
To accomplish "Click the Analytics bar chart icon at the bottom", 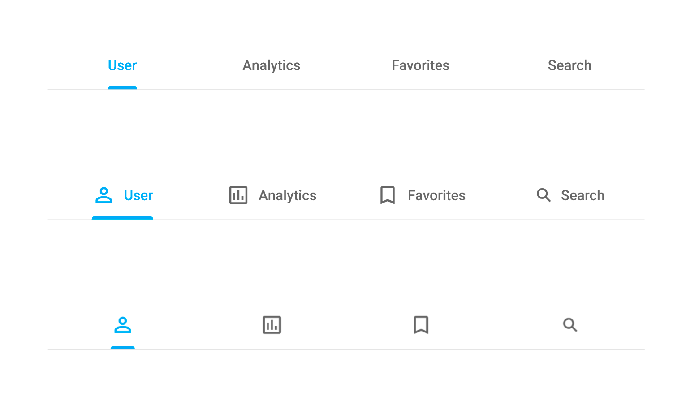I will [272, 325].
